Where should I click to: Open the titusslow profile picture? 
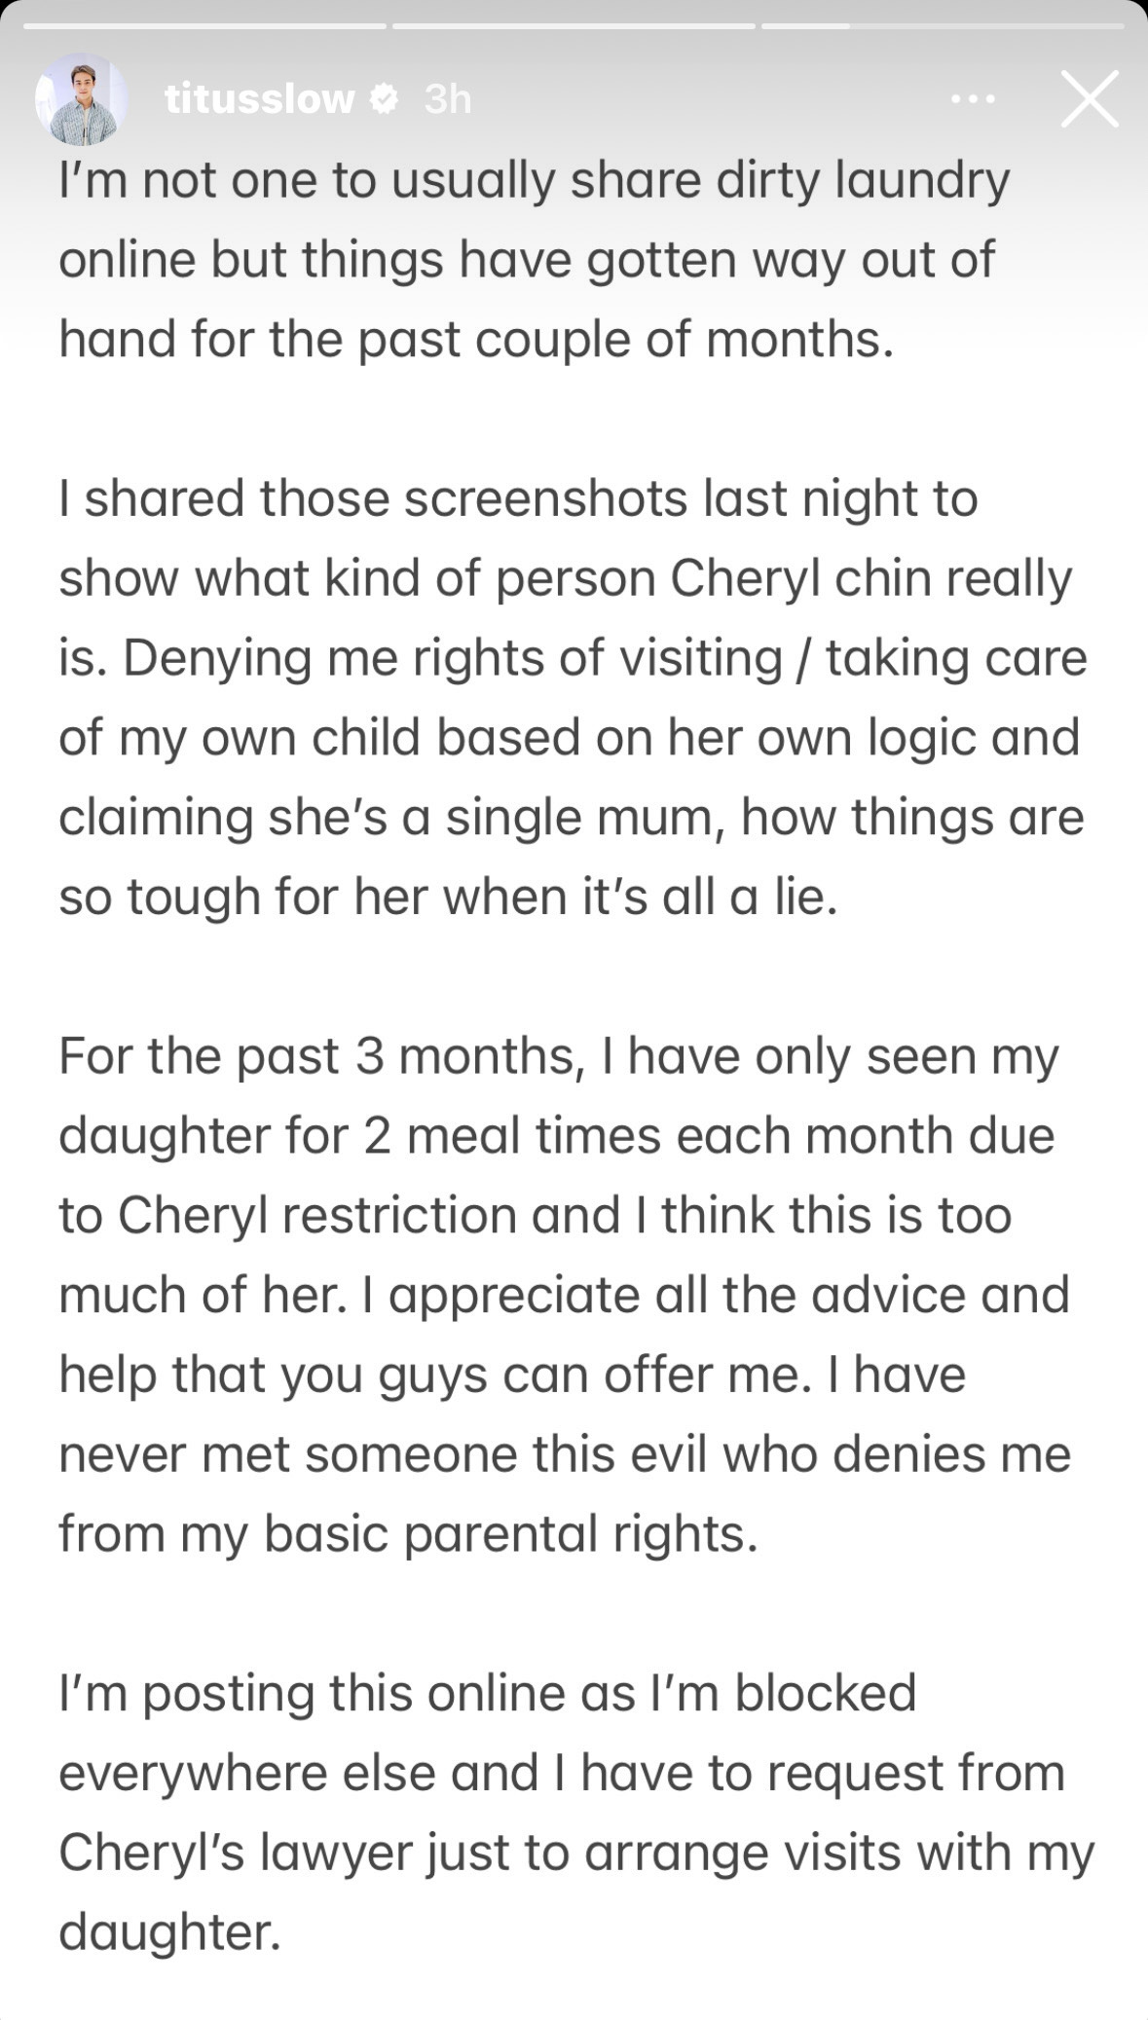coord(82,98)
